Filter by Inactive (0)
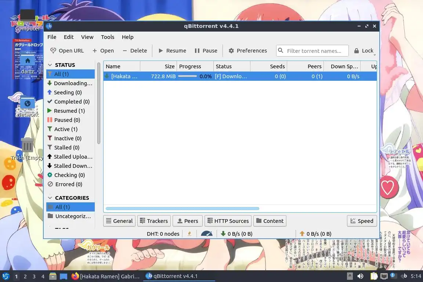Screen dimensions: 423x282 coord(70,138)
